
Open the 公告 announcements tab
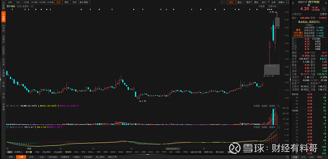(42, 157)
